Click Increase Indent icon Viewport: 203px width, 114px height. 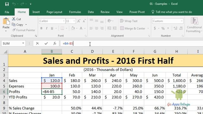115,28
